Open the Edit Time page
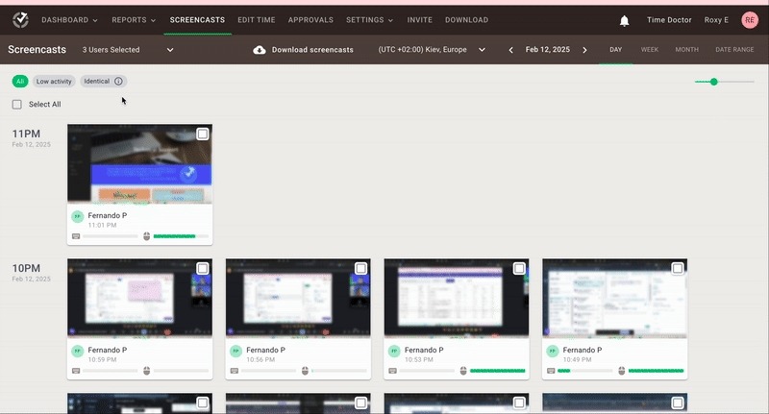769x414 pixels. pyautogui.click(x=258, y=19)
